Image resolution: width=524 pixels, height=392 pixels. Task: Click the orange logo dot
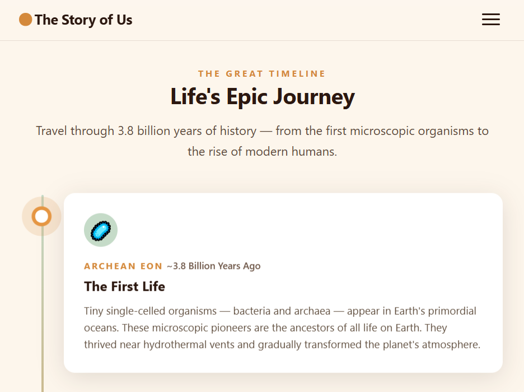25,20
